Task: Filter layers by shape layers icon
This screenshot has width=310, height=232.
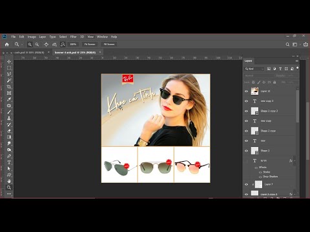Action: tap(286, 69)
